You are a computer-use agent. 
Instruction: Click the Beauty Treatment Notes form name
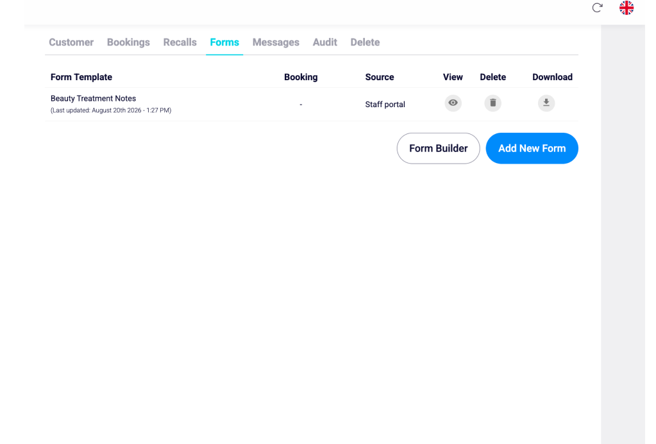93,98
